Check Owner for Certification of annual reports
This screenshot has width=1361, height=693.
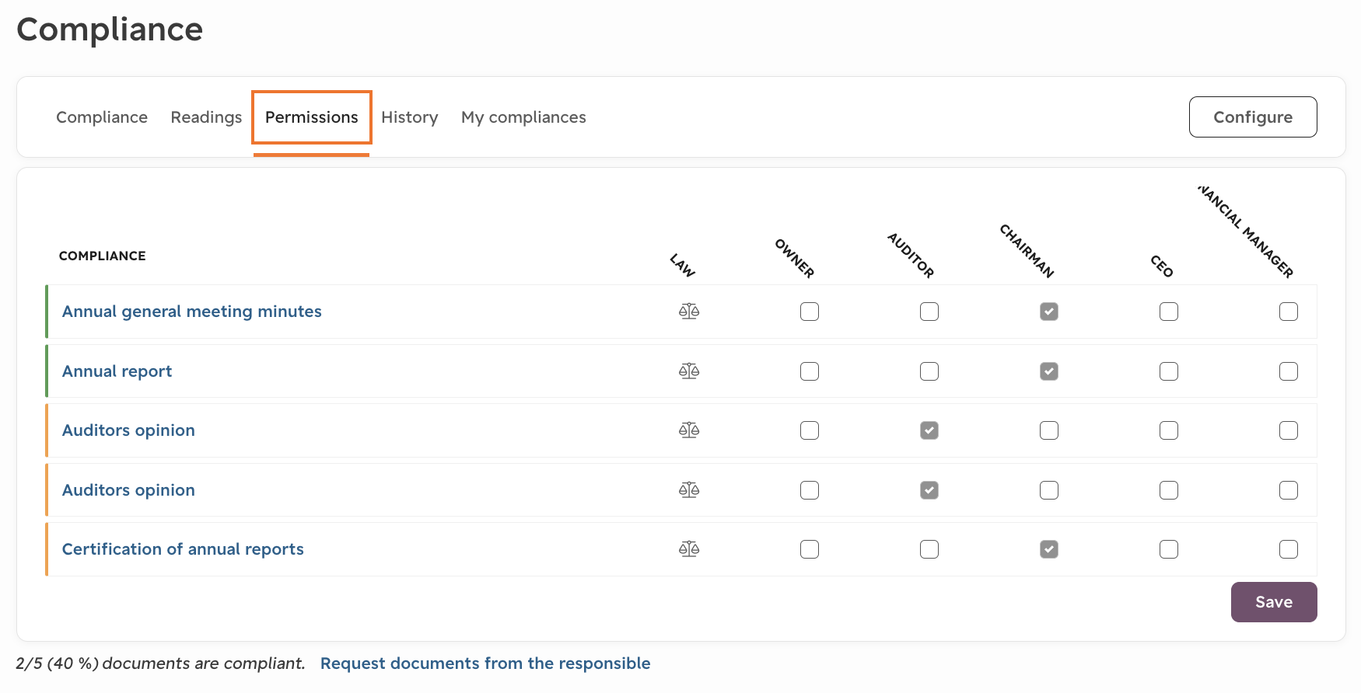pos(810,549)
